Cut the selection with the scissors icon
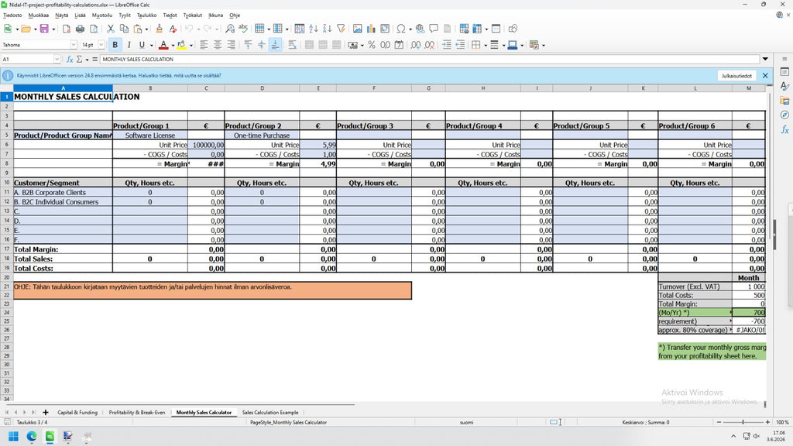 (110, 29)
